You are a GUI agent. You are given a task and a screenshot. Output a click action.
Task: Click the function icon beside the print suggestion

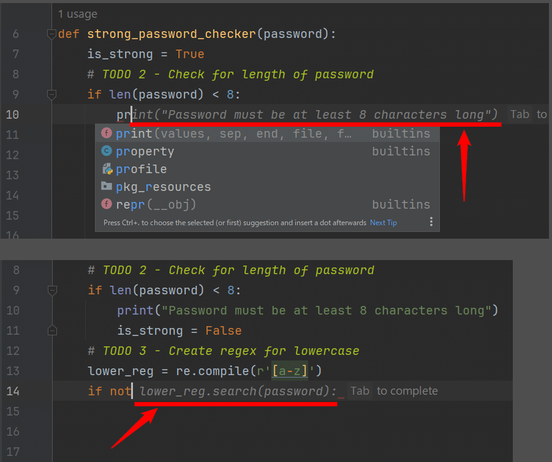107,133
